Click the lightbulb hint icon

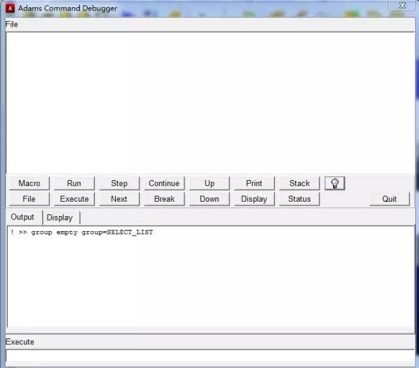click(335, 183)
